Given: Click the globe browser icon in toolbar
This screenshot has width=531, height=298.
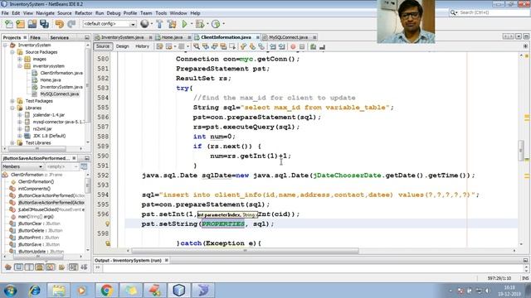Looking at the screenshot, I should pyautogui.click(x=144, y=24).
